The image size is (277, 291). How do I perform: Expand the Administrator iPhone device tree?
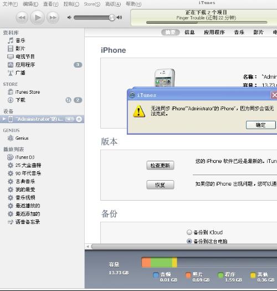point(4,119)
